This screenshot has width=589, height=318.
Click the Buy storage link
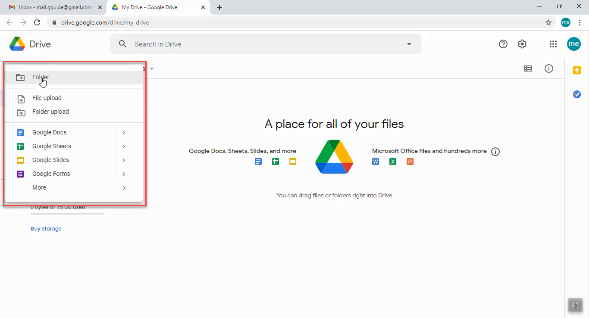pyautogui.click(x=46, y=228)
